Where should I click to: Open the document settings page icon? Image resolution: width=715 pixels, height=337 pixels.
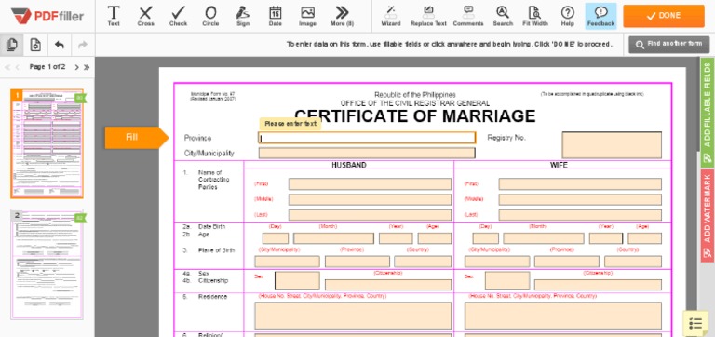pyautogui.click(x=35, y=45)
